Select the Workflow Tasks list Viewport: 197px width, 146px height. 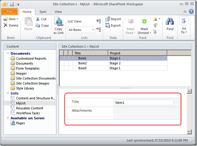(x=25, y=113)
